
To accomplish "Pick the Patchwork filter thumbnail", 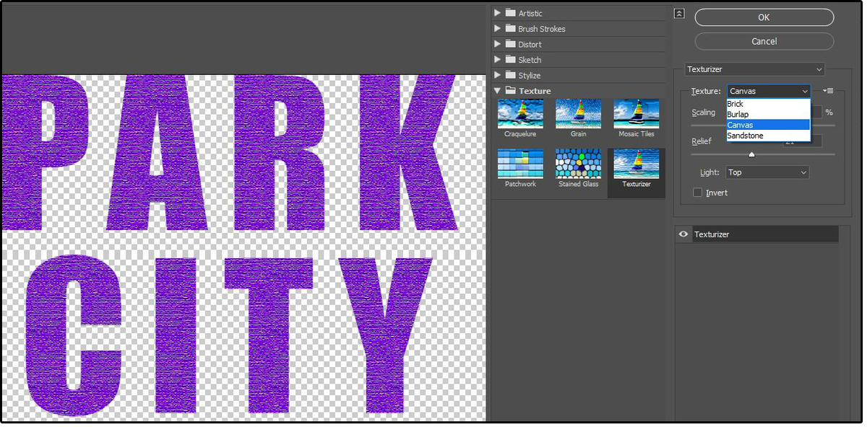I will pos(520,164).
